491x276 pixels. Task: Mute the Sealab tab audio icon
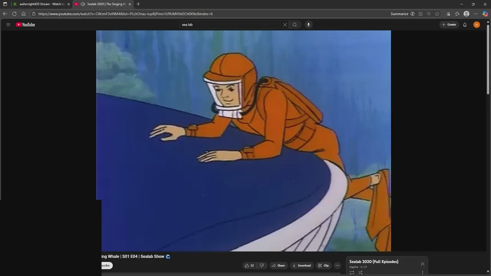coord(82,4)
